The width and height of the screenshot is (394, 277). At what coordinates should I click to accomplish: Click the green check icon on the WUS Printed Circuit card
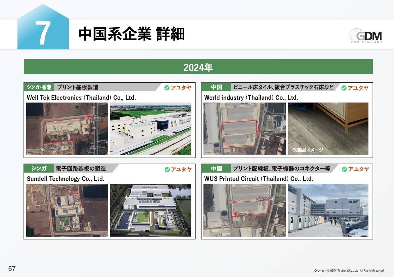tap(344, 169)
